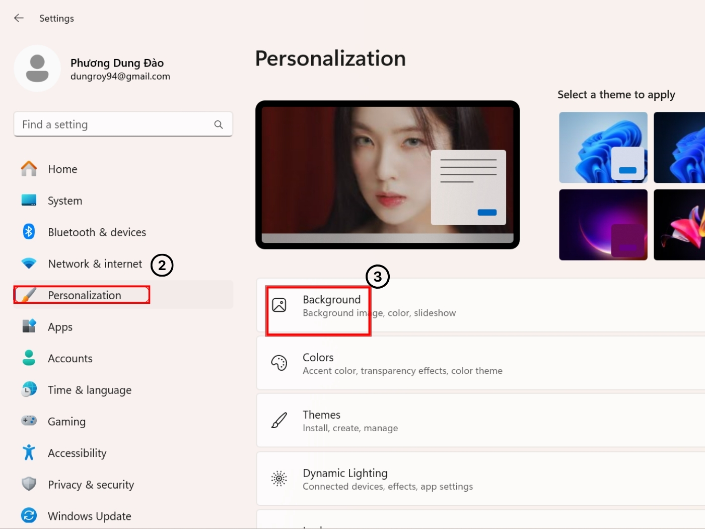
Task: Open Apps settings
Action: click(x=123, y=327)
